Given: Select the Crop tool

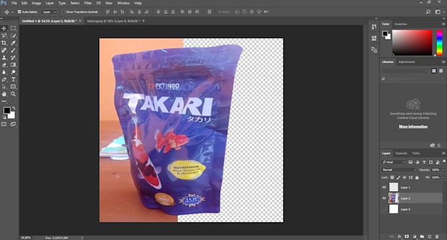Looking at the screenshot, I should coord(4,43).
